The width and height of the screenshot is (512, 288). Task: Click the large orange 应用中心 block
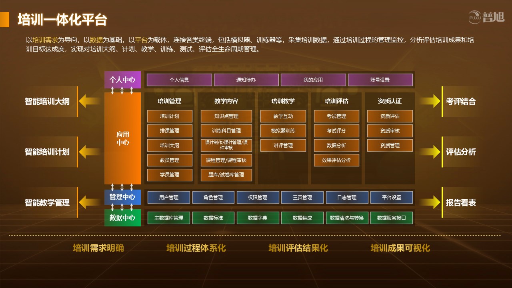(122, 138)
